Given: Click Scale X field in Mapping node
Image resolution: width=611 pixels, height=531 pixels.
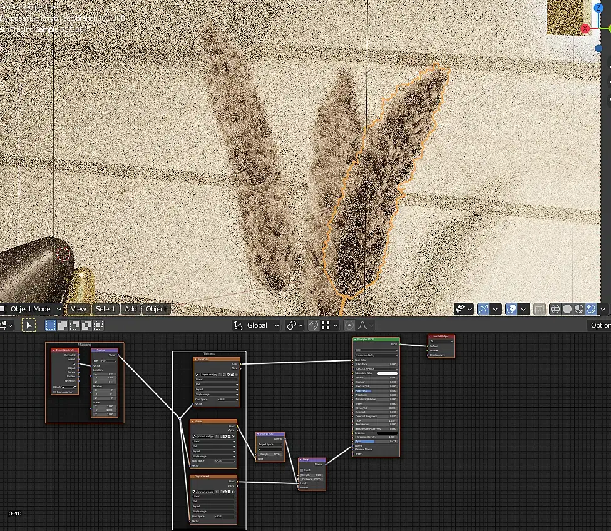Looking at the screenshot, I should (104, 406).
